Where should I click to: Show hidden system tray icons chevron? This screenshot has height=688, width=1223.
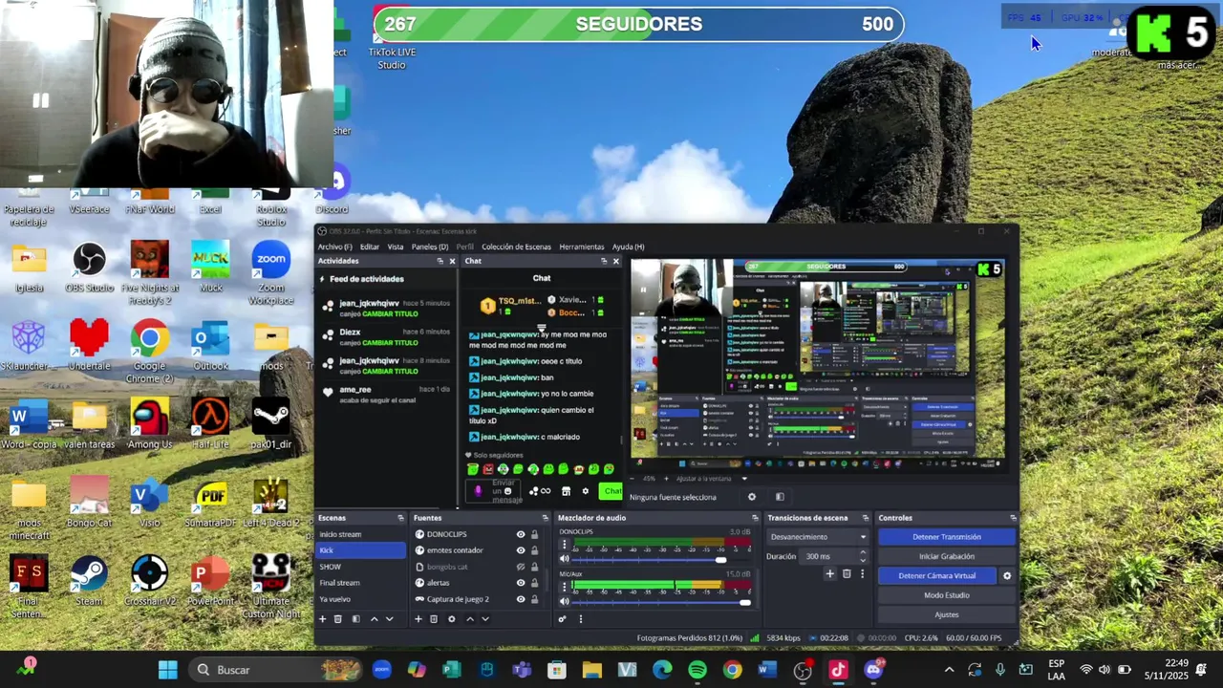[x=949, y=670]
